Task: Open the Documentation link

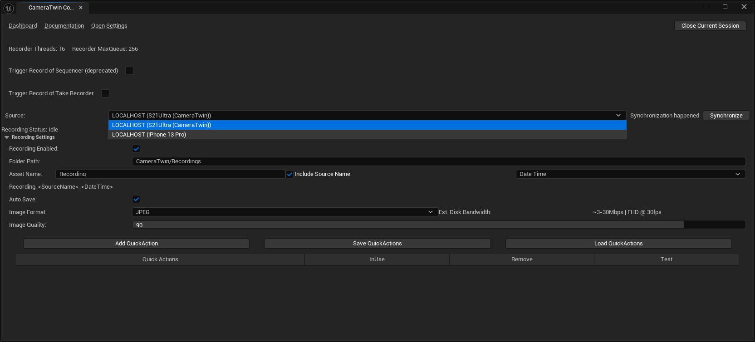Action: pos(64,26)
